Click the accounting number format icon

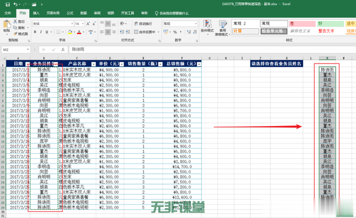[166, 32]
